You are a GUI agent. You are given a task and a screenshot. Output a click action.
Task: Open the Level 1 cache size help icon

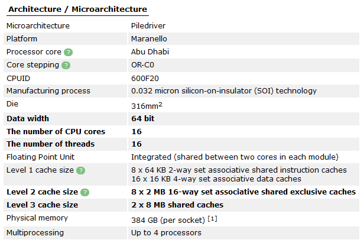[x=81, y=170]
